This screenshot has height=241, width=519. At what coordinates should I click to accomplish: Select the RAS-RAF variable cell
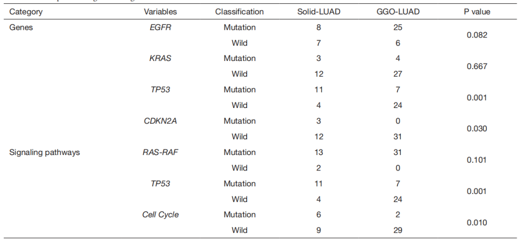[160, 152]
